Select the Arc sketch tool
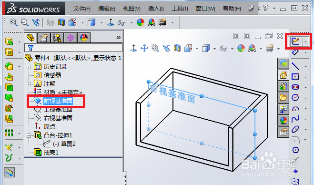 tap(295, 109)
